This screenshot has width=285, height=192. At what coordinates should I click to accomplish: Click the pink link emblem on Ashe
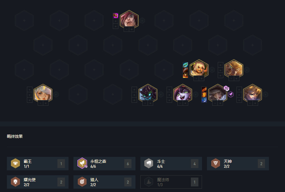pyautogui.click(x=226, y=88)
